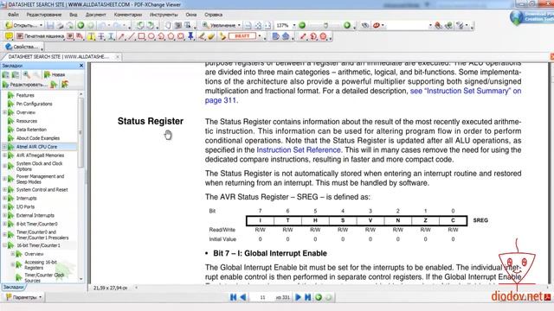Select the Underline text tool
Screen dimensions: 554x311
(x=112, y=36)
